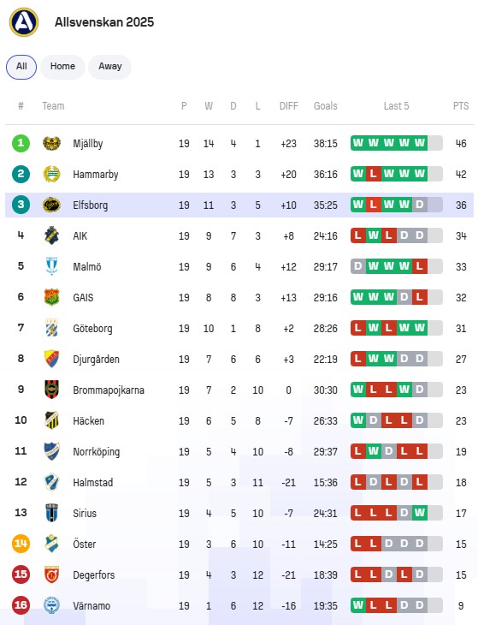Click Halmstad's first red L result badge
The height and width of the screenshot is (625, 478).
point(358,482)
